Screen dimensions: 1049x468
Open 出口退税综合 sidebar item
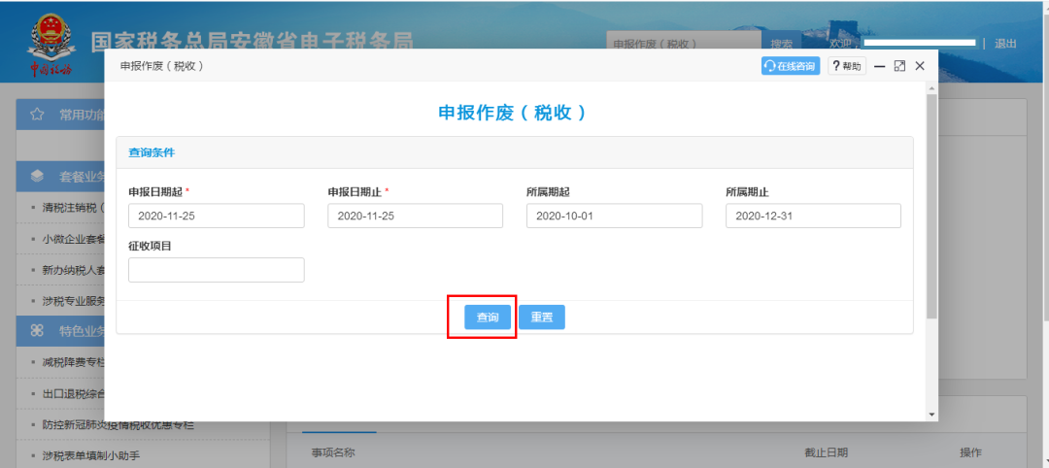pos(74,394)
